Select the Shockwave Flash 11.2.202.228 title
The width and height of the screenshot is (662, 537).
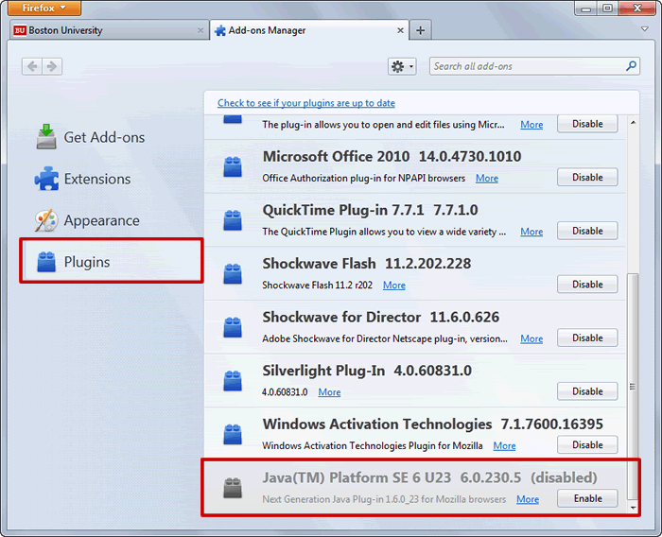367,264
